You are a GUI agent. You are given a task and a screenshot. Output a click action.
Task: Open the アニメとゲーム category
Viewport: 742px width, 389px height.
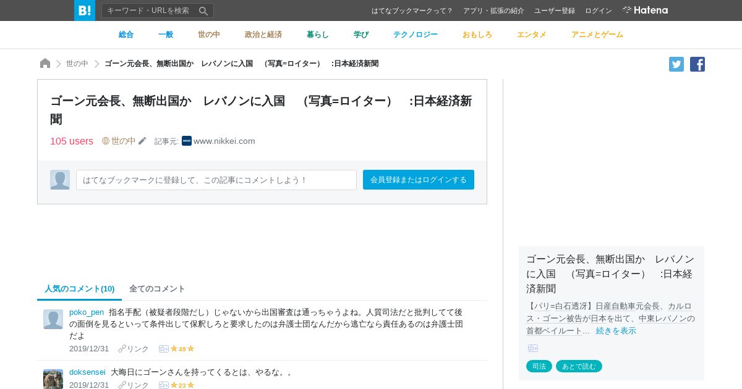tap(597, 35)
